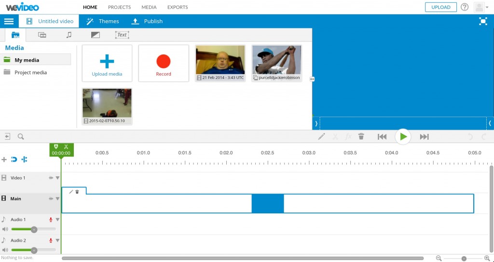Click the Record tile

coord(164,63)
